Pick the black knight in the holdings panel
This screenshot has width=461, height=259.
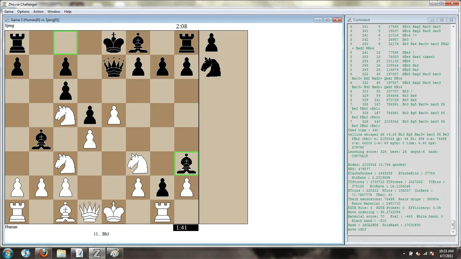(x=211, y=67)
